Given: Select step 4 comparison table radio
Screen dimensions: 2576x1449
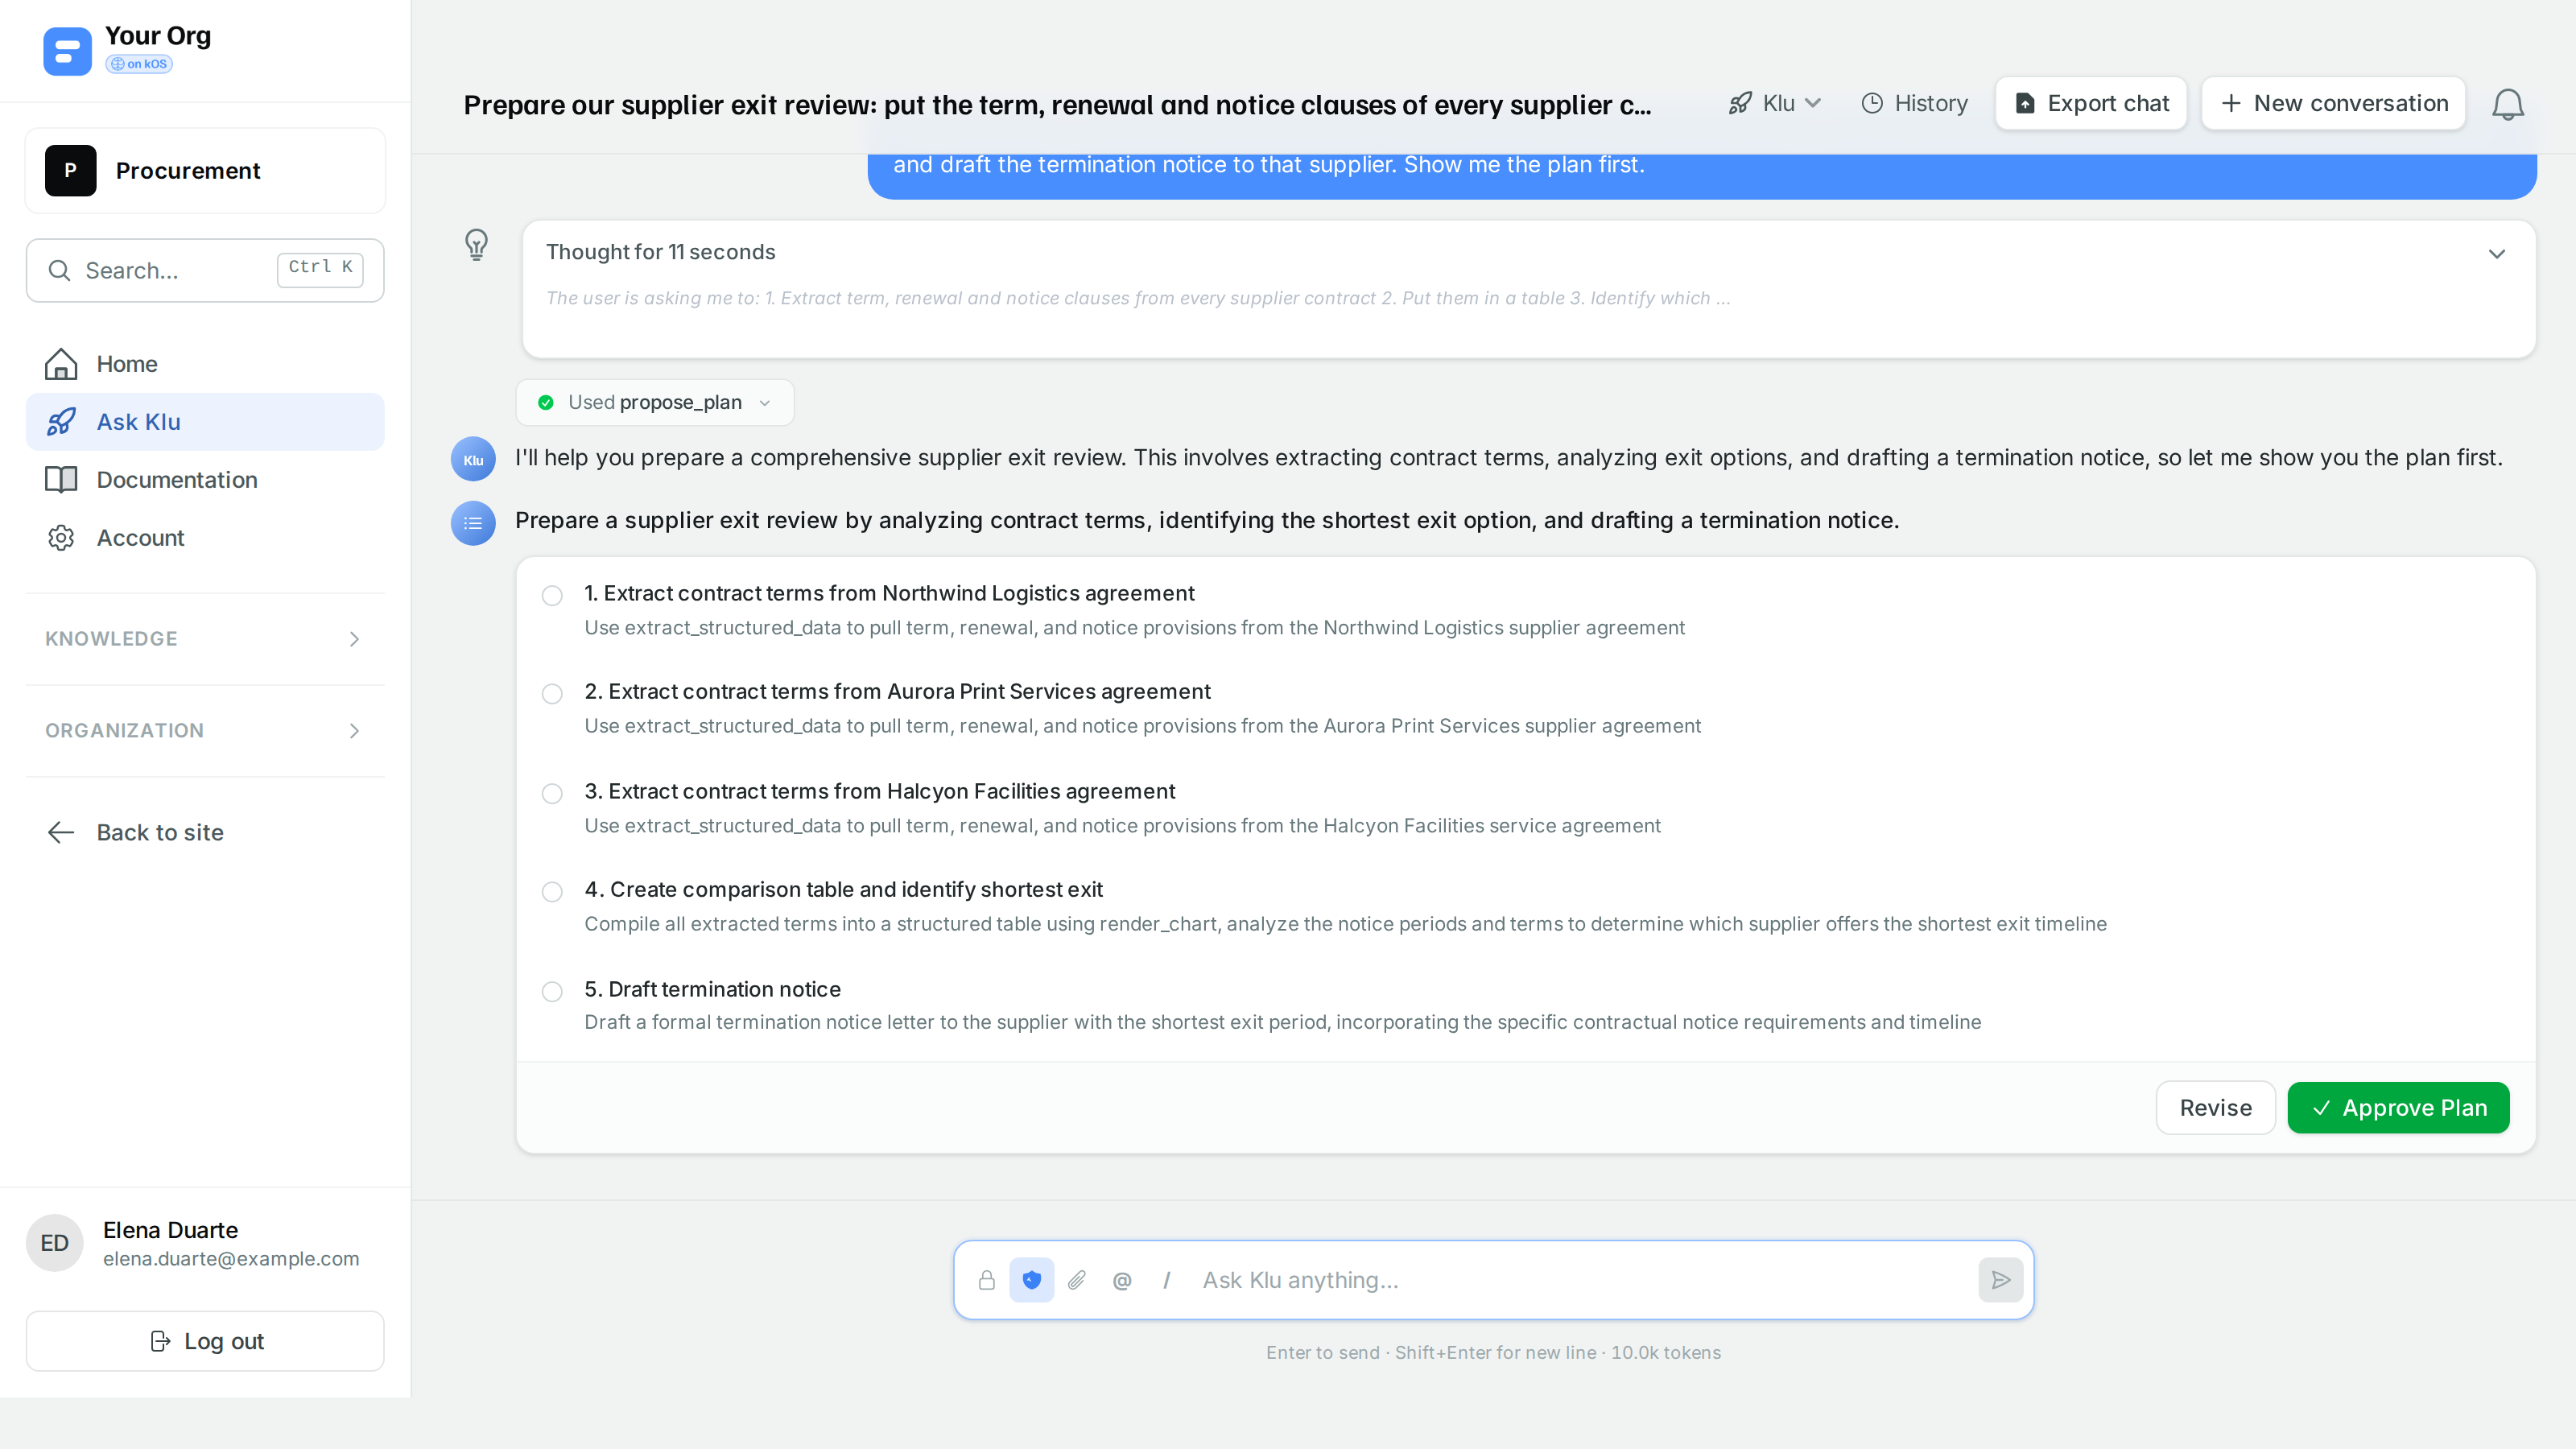Looking at the screenshot, I should pyautogui.click(x=552, y=892).
